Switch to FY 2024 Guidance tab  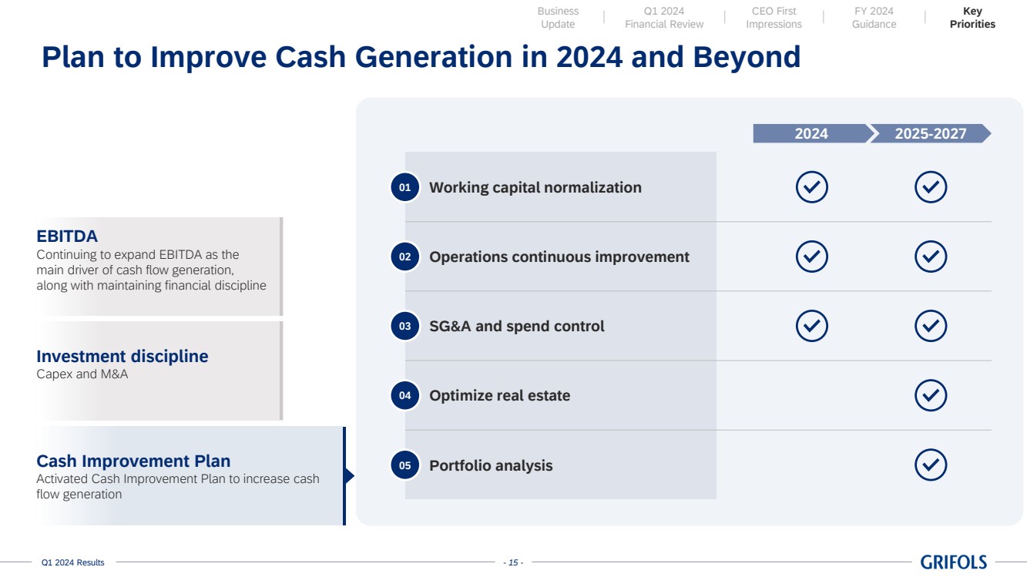(874, 18)
